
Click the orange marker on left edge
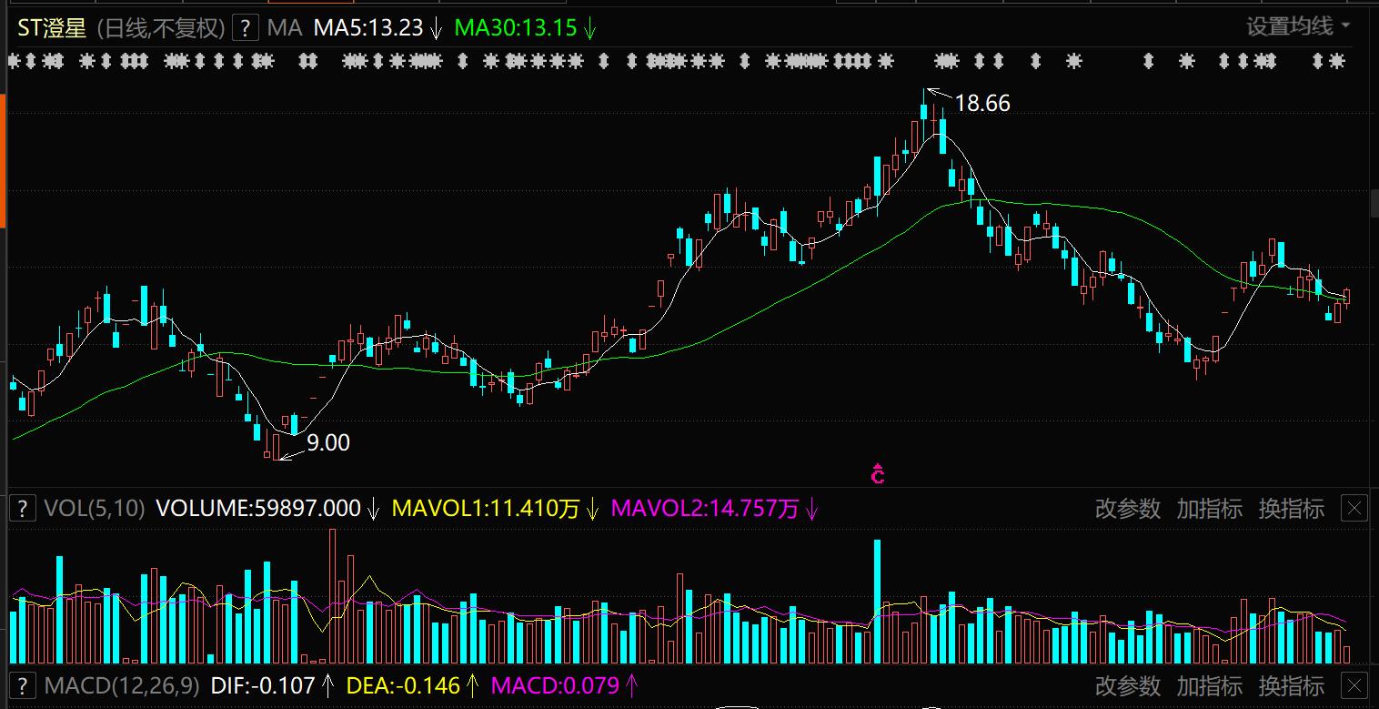tap(3, 159)
